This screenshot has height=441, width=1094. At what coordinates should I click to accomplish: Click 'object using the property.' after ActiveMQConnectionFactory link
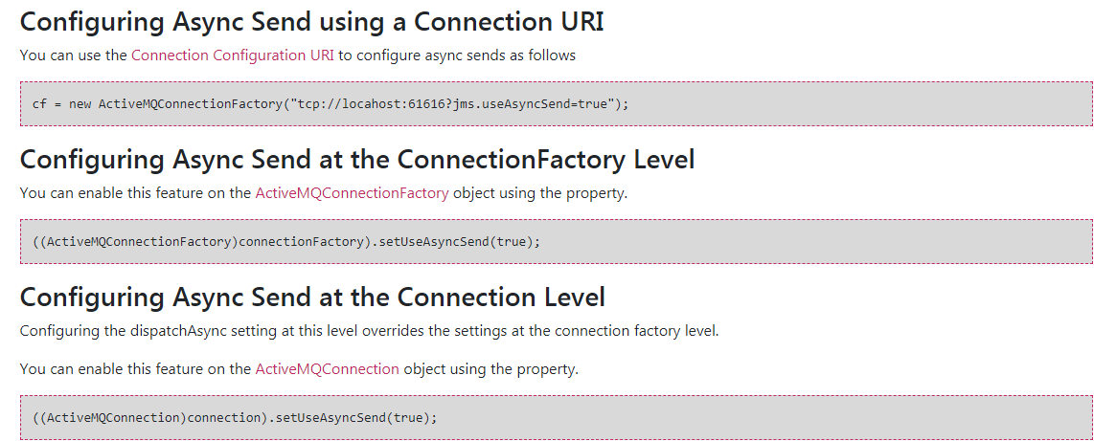click(x=540, y=193)
